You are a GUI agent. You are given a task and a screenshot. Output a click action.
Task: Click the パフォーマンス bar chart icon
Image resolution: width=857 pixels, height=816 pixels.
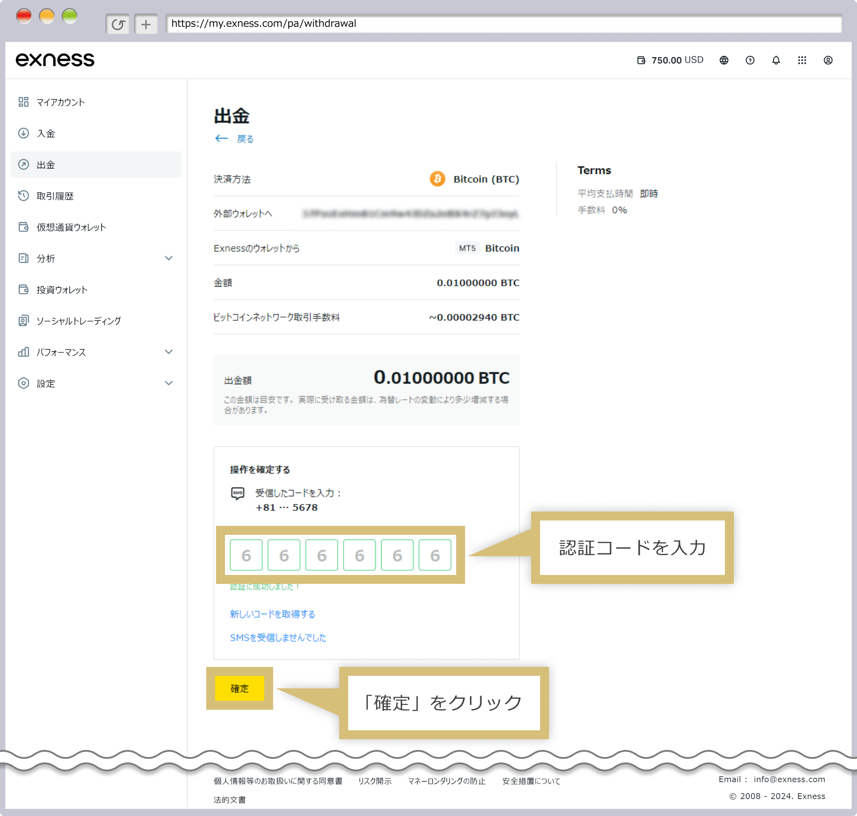24,352
